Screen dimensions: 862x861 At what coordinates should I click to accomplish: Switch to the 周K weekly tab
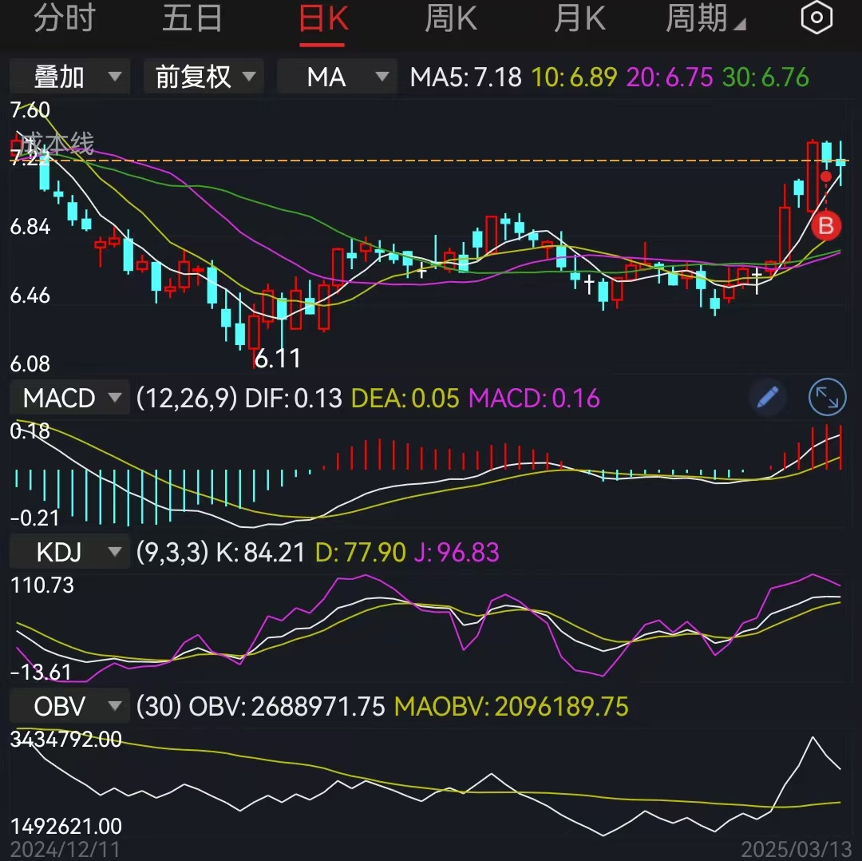coord(450,18)
